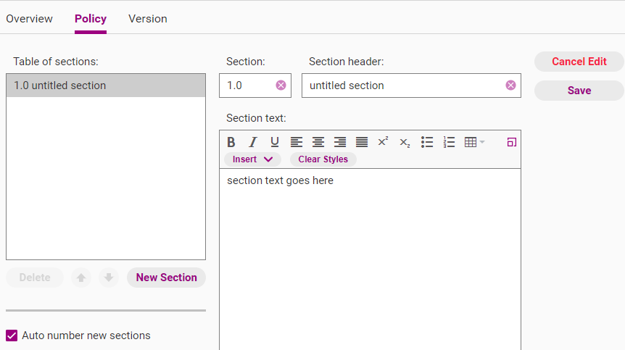Maximize the section text editor
Screen dimensions: 625x350
pos(511,143)
